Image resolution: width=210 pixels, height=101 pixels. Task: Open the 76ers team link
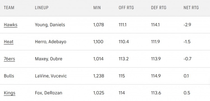9,59
